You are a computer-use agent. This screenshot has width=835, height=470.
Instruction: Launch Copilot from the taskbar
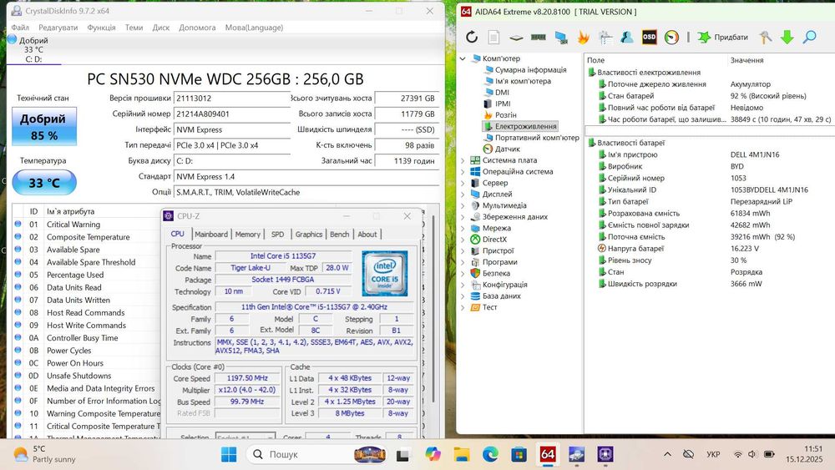click(x=433, y=454)
